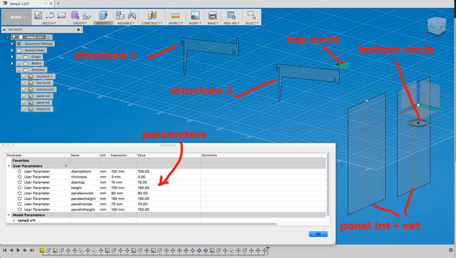Open the MODIFY menu

(x=103, y=23)
